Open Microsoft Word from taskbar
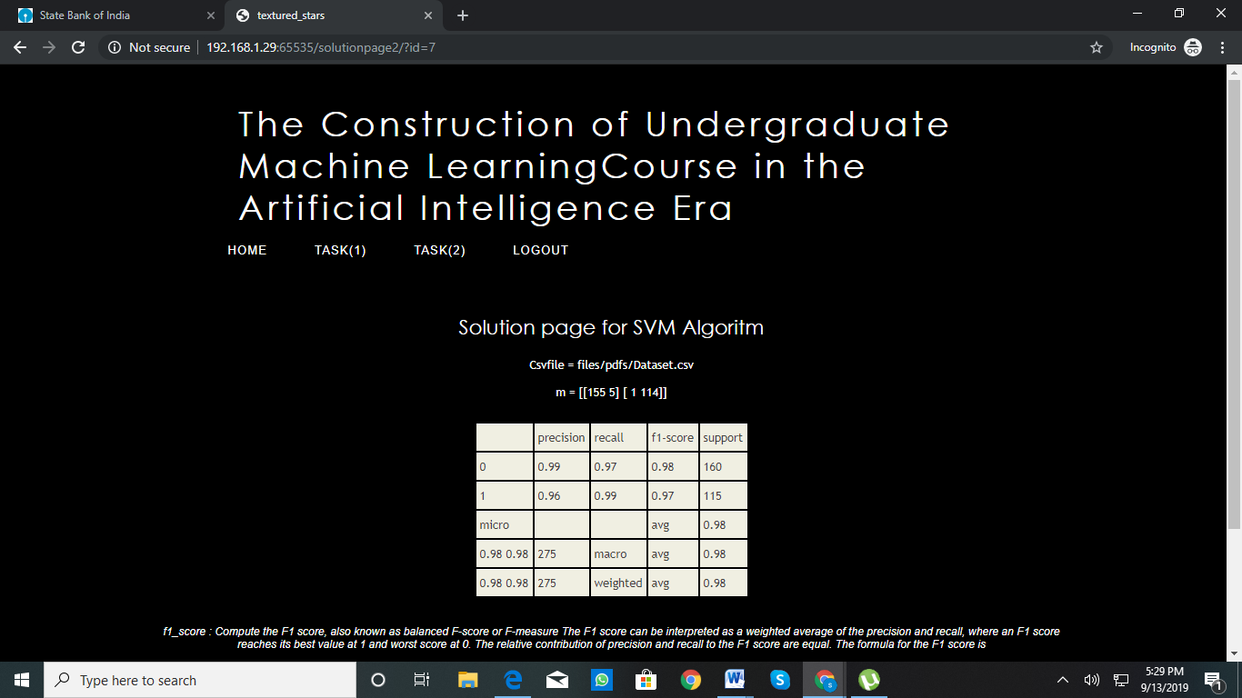This screenshot has width=1242, height=698. [736, 680]
